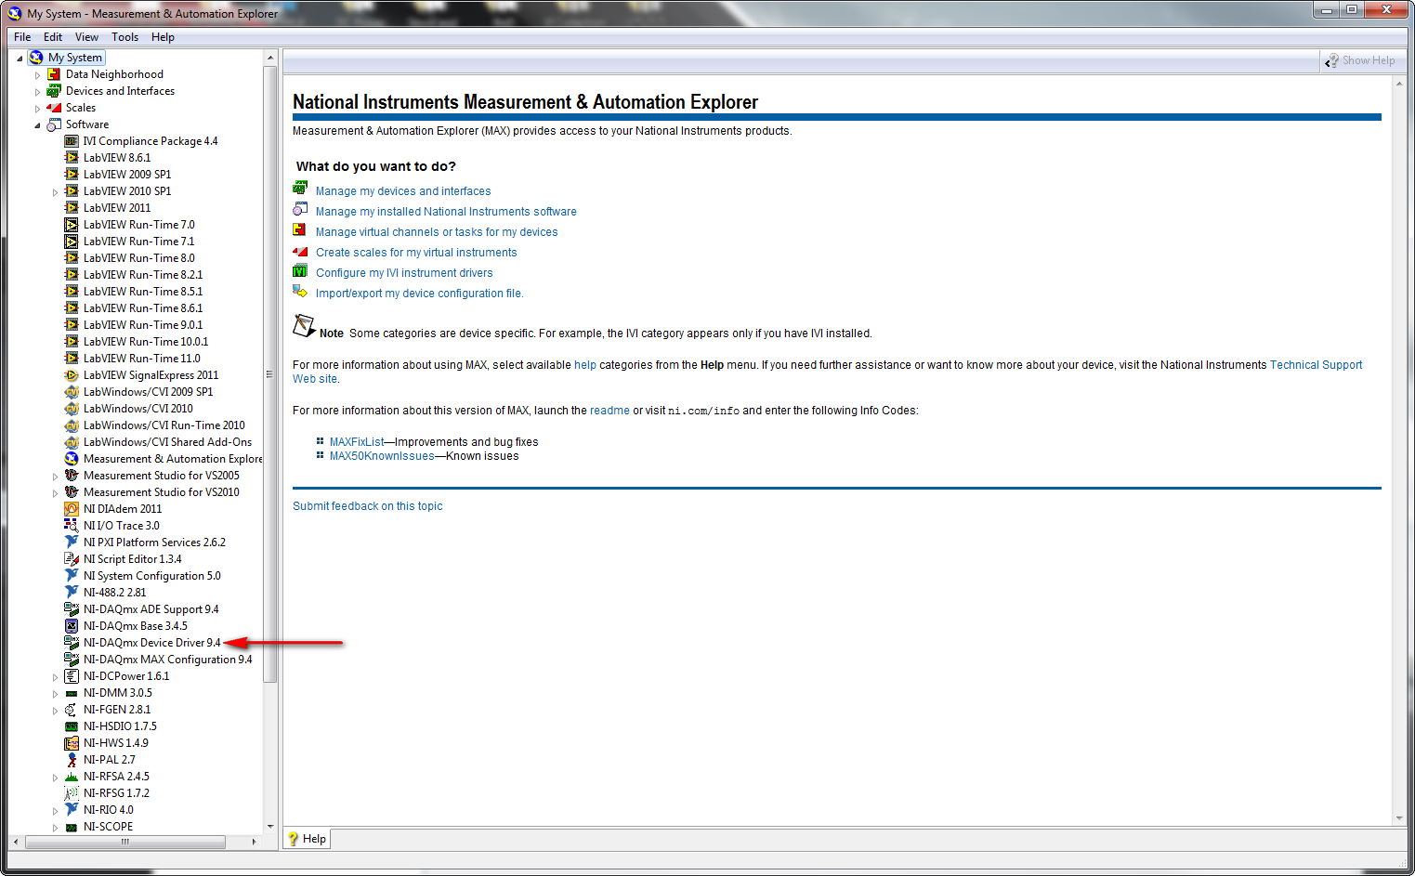This screenshot has width=1415, height=876.
Task: Open the Tools menu
Action: (124, 37)
